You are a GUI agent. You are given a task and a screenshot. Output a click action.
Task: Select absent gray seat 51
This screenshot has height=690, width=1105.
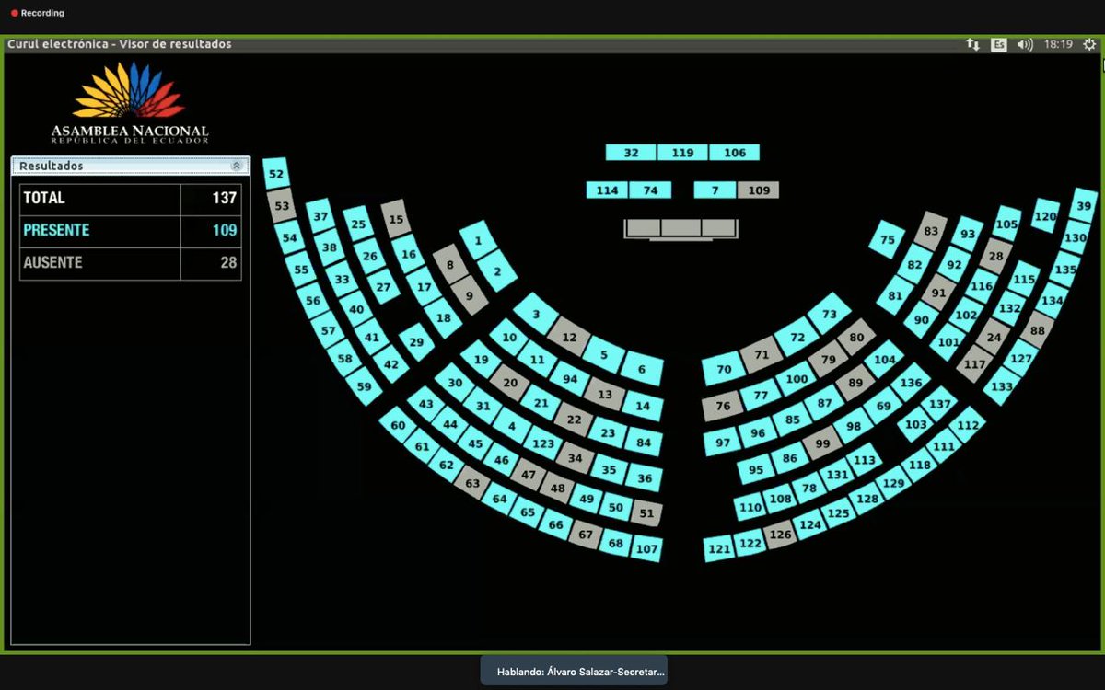coord(646,513)
